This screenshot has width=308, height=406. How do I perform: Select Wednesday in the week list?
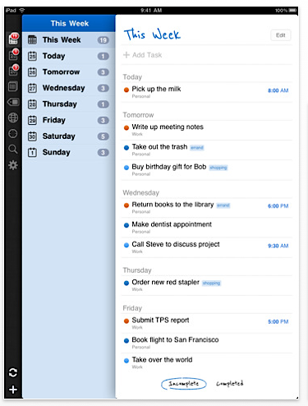(69, 88)
